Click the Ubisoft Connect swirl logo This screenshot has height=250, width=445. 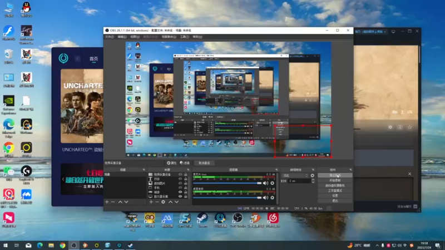63,58
